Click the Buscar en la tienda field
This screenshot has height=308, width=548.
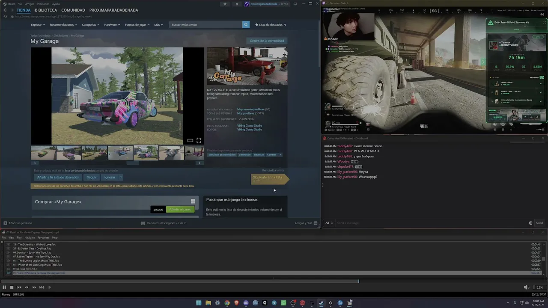pos(206,25)
